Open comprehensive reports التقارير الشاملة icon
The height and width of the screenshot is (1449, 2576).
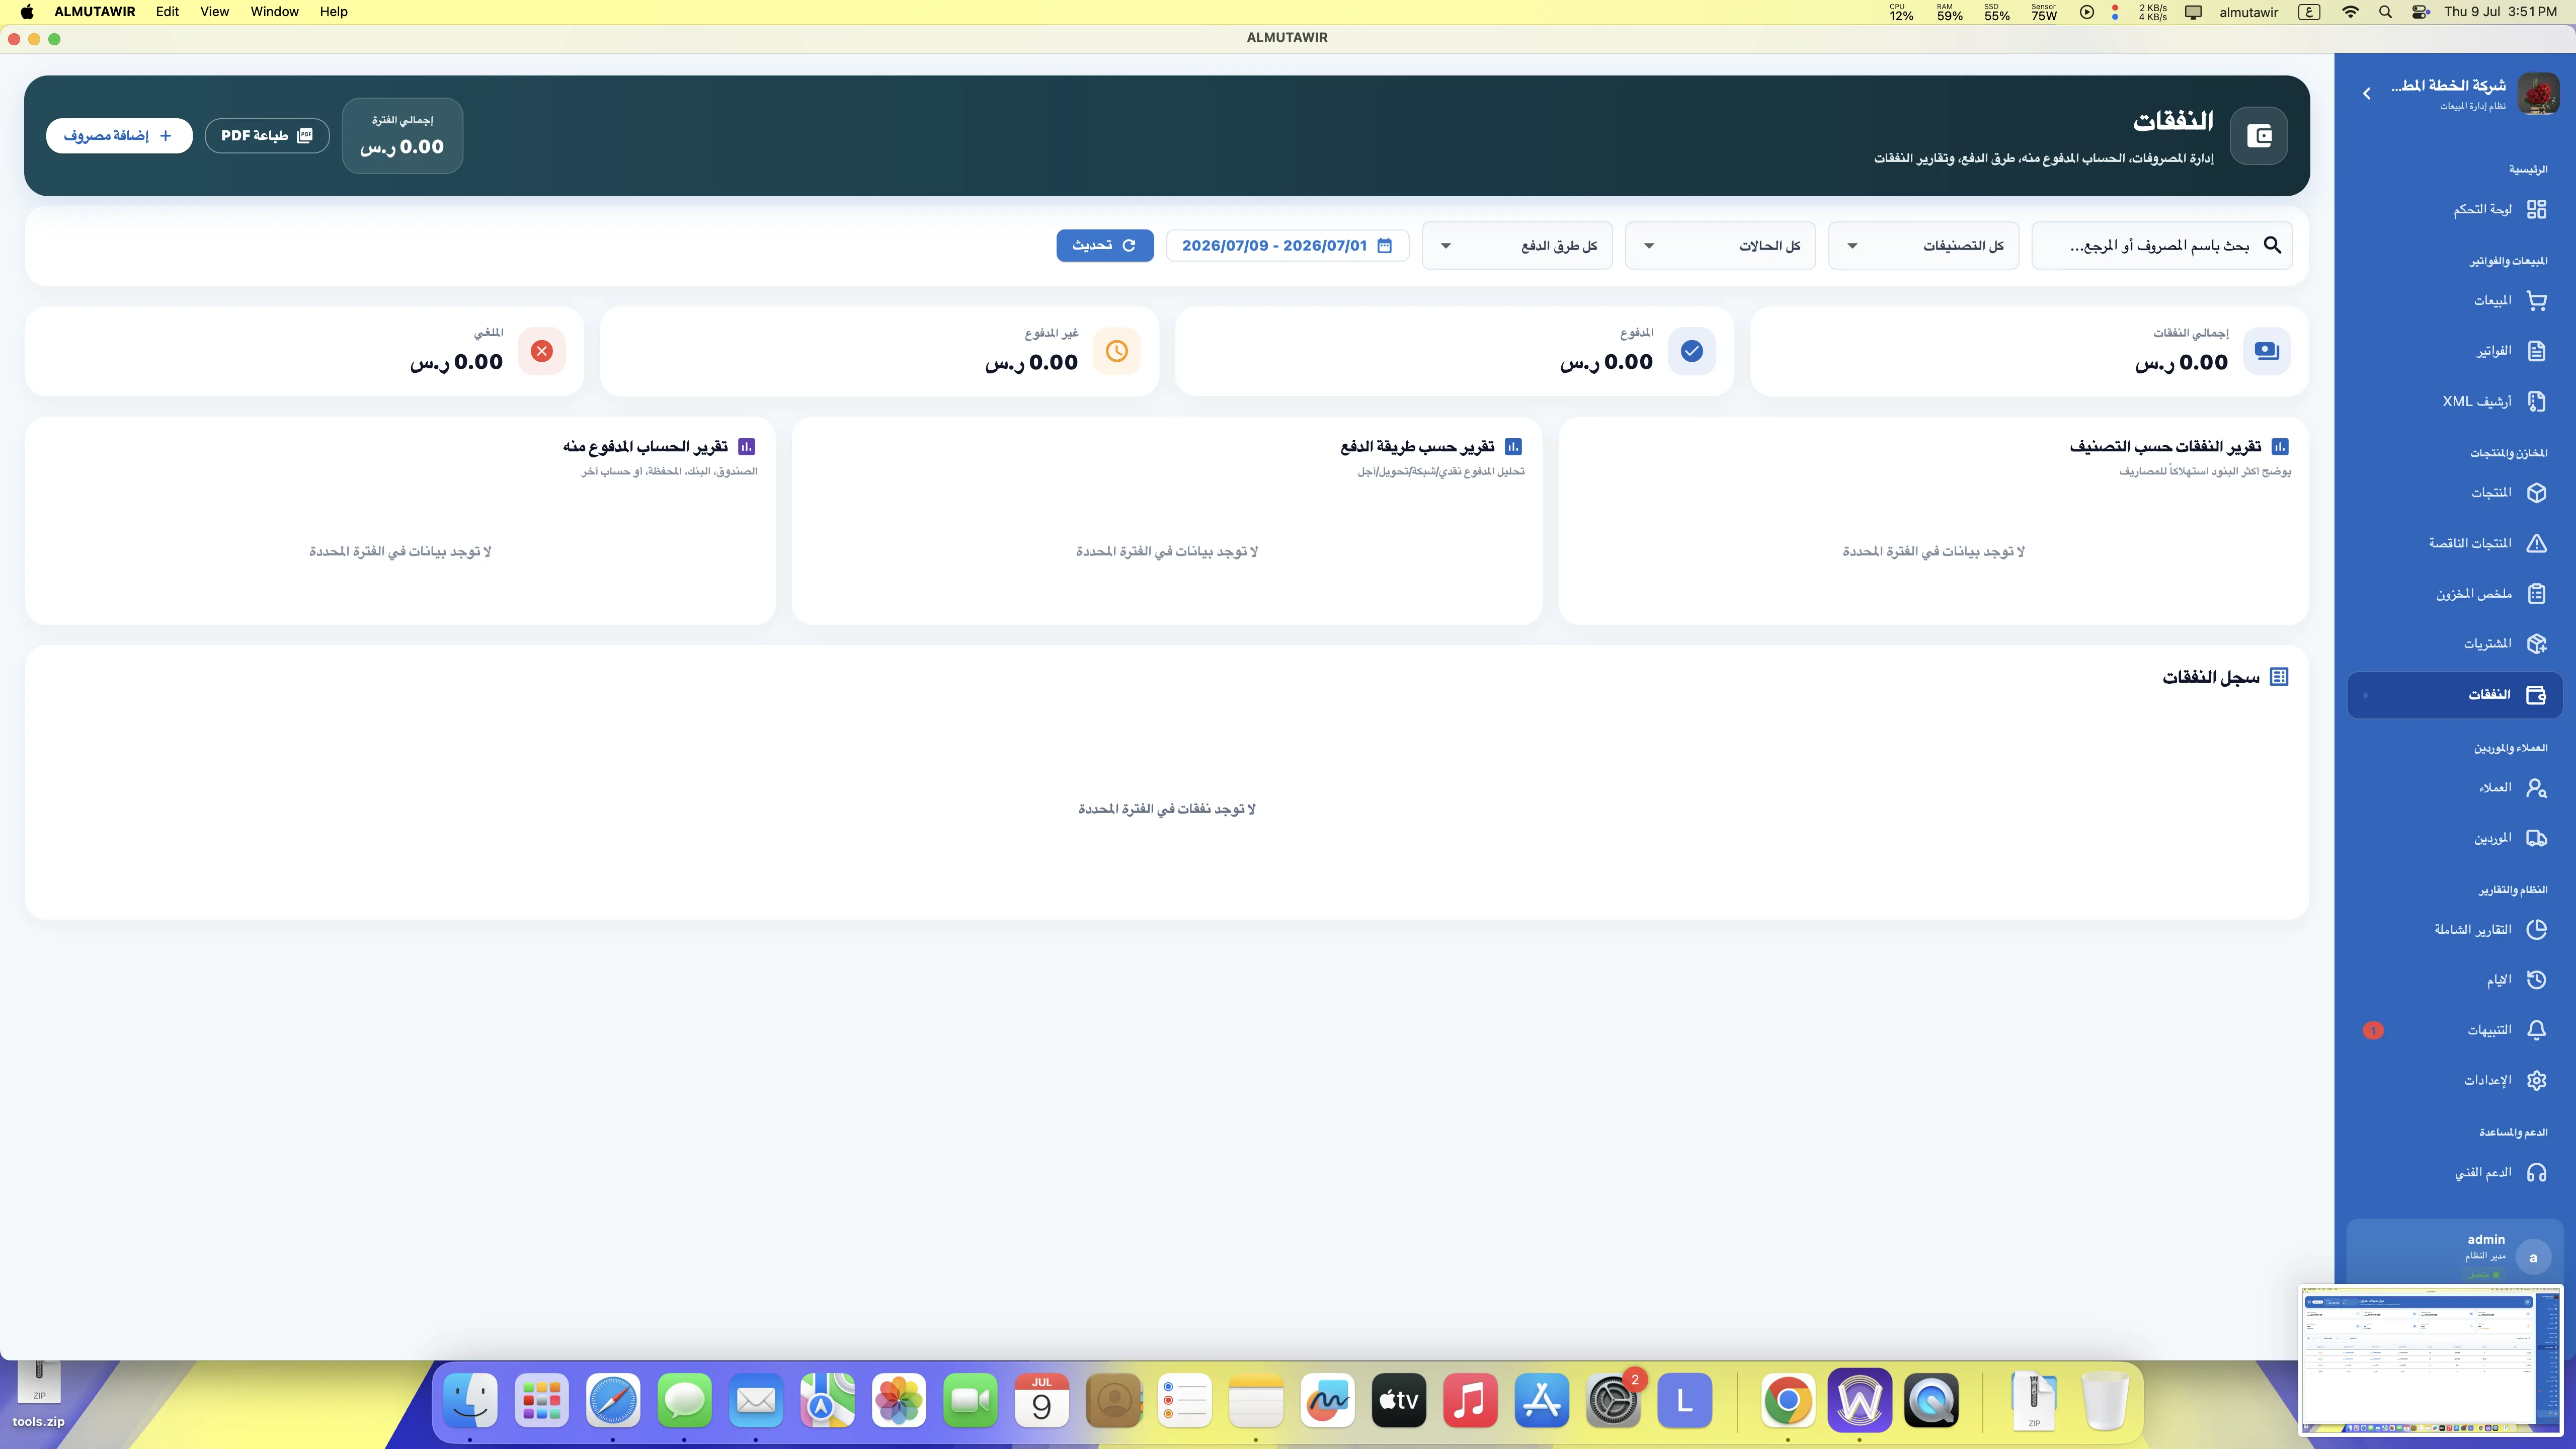click(x=2536, y=930)
